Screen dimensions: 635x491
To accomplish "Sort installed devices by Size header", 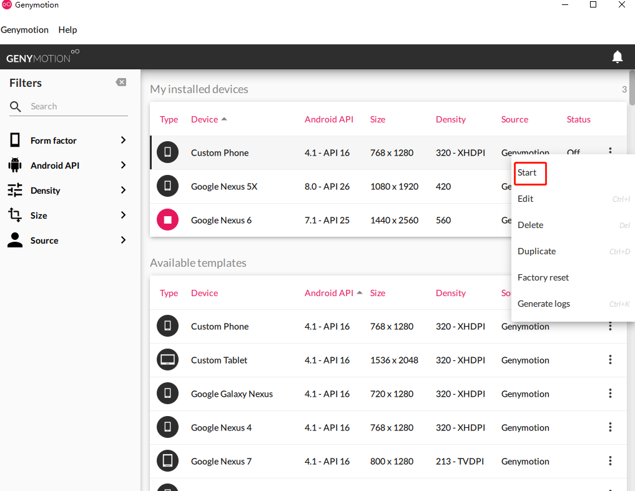I will coord(377,119).
